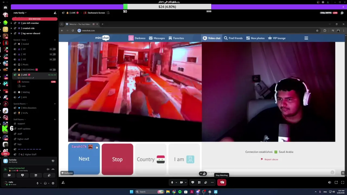This screenshot has width=347, height=195.
Task: Click Next in shared Minichat window
Action: tap(84, 159)
